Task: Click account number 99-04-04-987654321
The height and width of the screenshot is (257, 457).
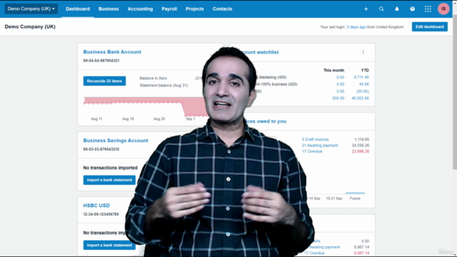Action: (x=101, y=61)
